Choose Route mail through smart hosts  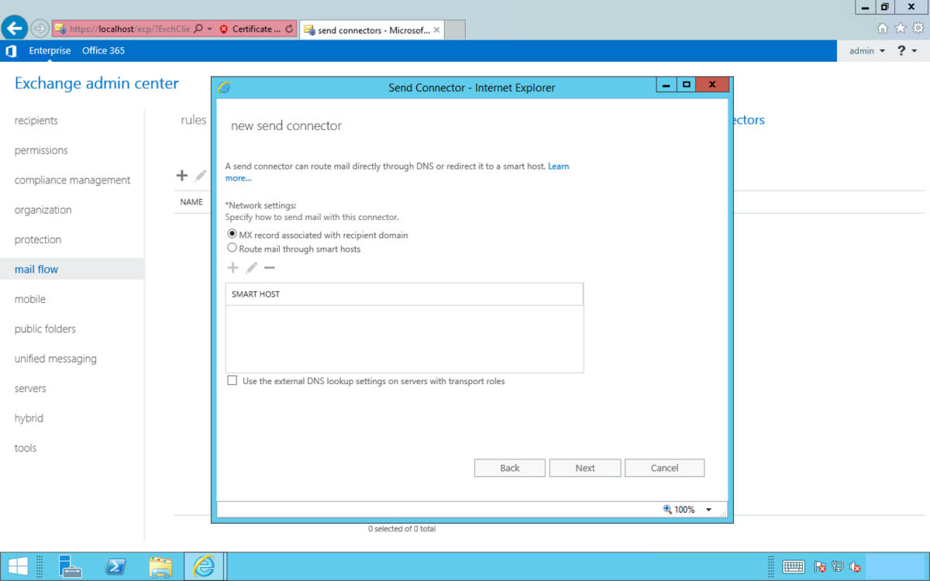click(230, 248)
